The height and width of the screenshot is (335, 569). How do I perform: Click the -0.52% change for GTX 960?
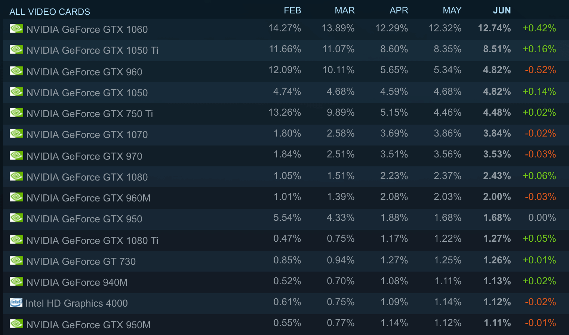pos(540,70)
